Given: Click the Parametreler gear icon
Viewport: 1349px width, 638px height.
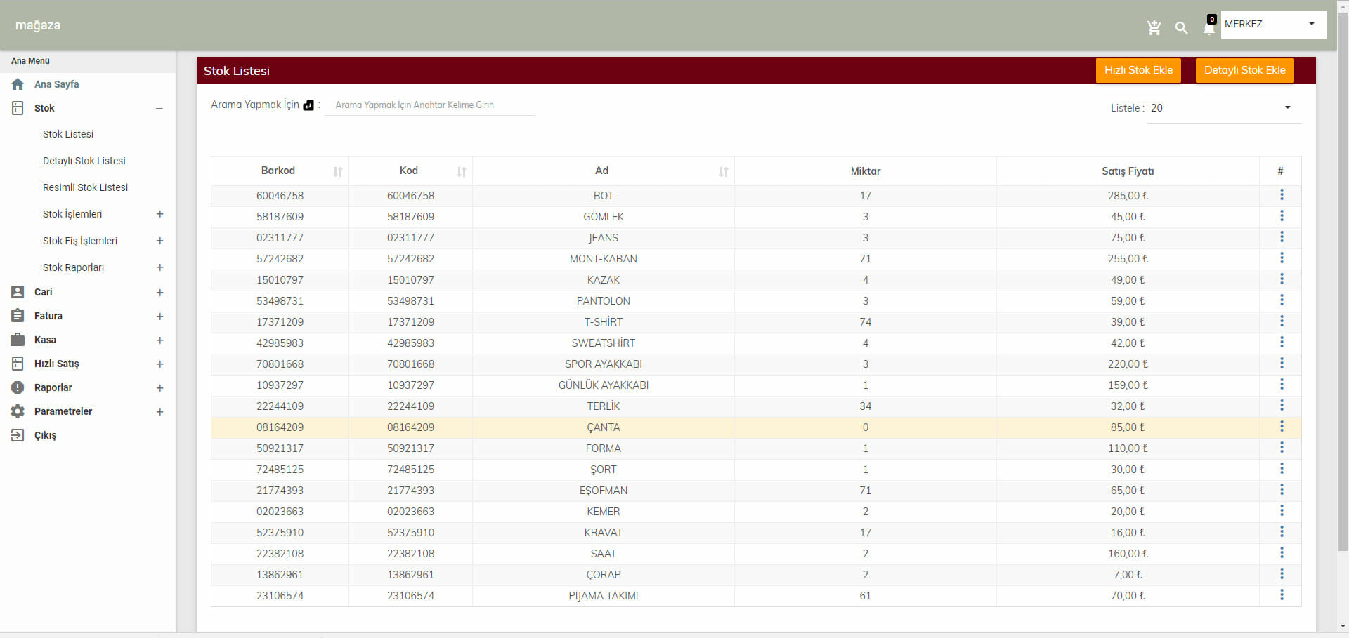Looking at the screenshot, I should click(x=18, y=411).
